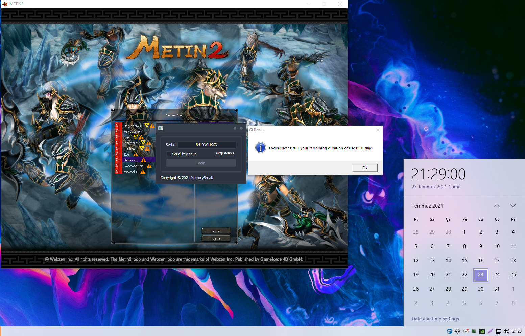The height and width of the screenshot is (336, 525).
Task: Click the four-arrow move tray icon
Action: click(458, 331)
